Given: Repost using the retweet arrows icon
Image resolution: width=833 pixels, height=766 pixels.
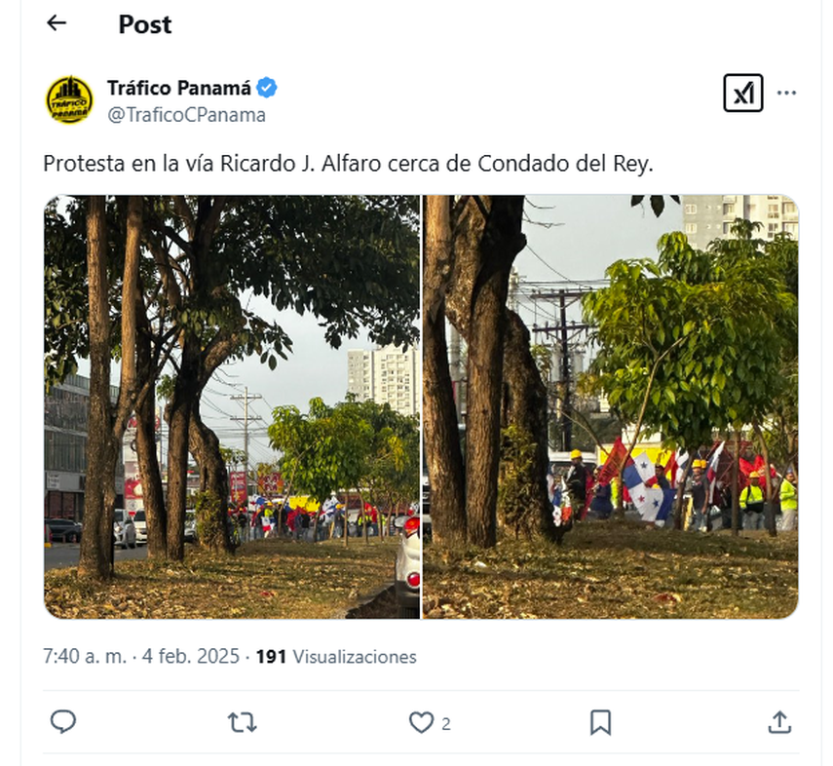Looking at the screenshot, I should [x=243, y=723].
